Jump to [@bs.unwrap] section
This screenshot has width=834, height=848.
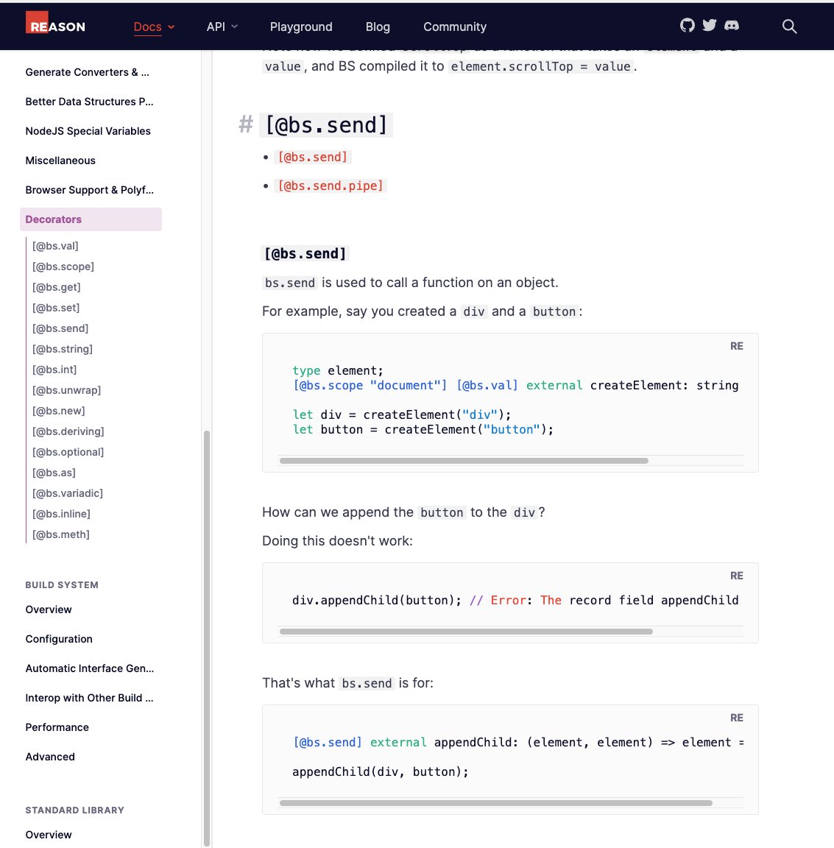(x=66, y=390)
